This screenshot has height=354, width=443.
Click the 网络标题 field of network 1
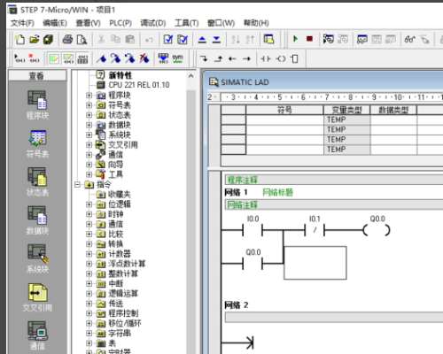pos(278,193)
